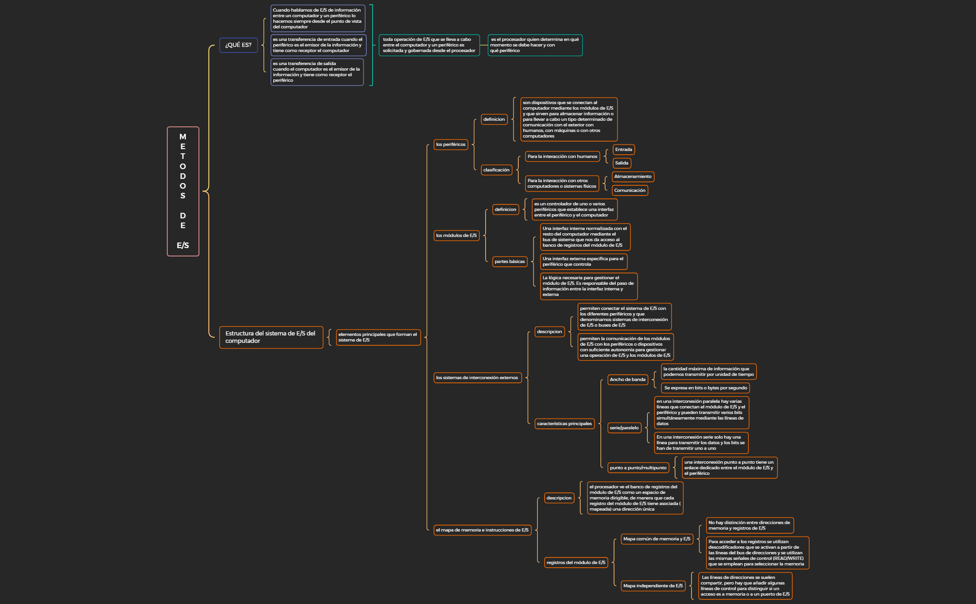Image resolution: width=976 pixels, height=604 pixels.
Task: Select the 'Almacenamiento' node
Action: [633, 177]
